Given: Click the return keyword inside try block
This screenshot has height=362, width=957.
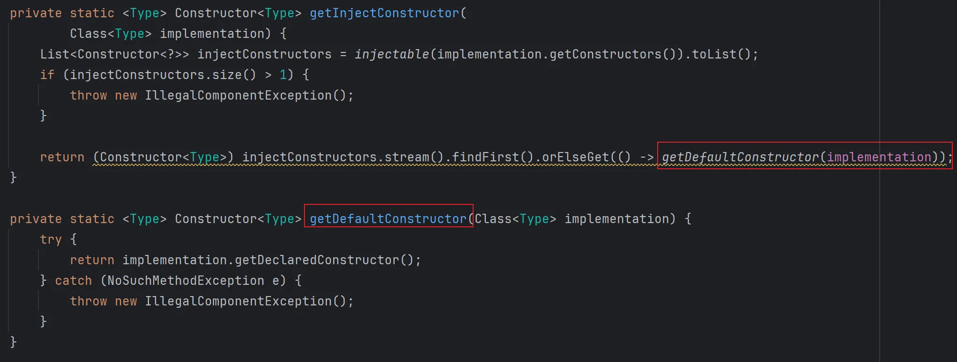Looking at the screenshot, I should coord(92,260).
